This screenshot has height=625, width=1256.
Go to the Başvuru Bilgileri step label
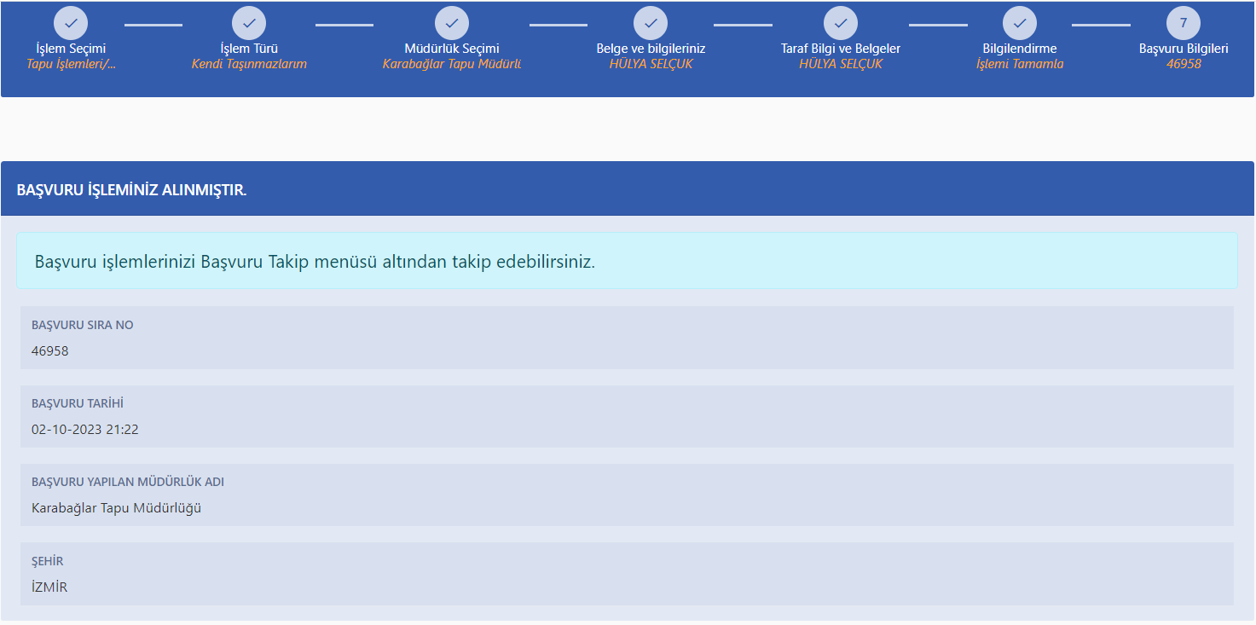pos(1184,49)
